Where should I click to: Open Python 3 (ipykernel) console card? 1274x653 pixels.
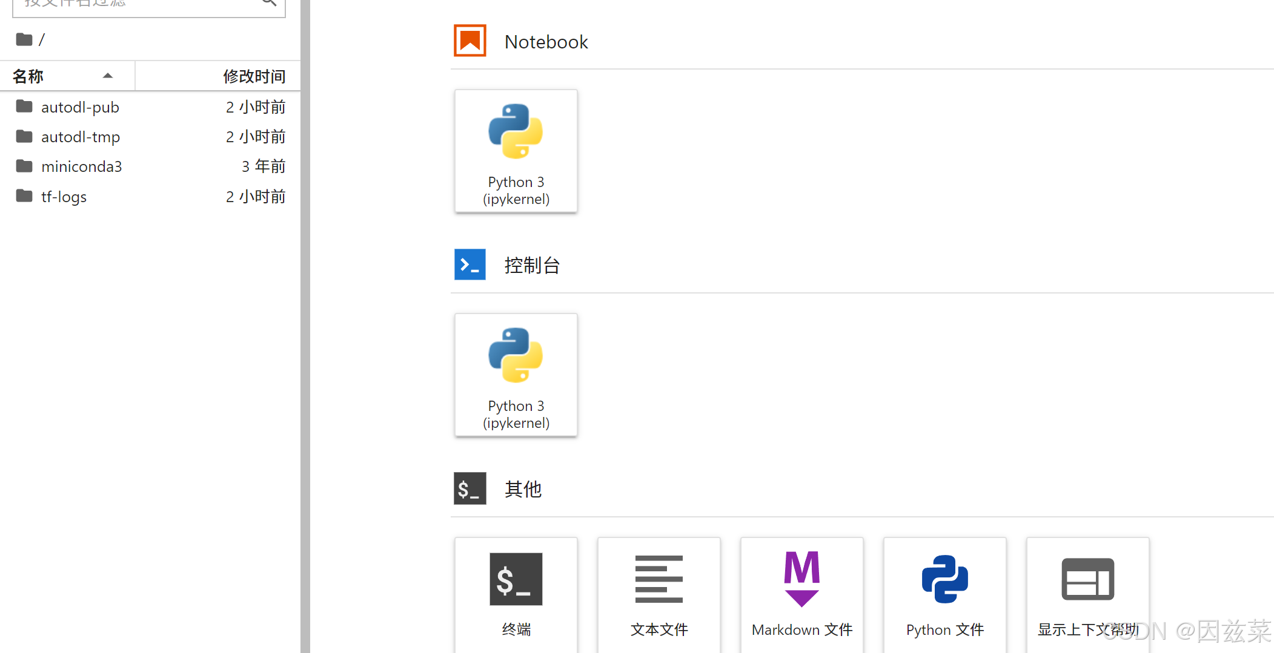516,375
